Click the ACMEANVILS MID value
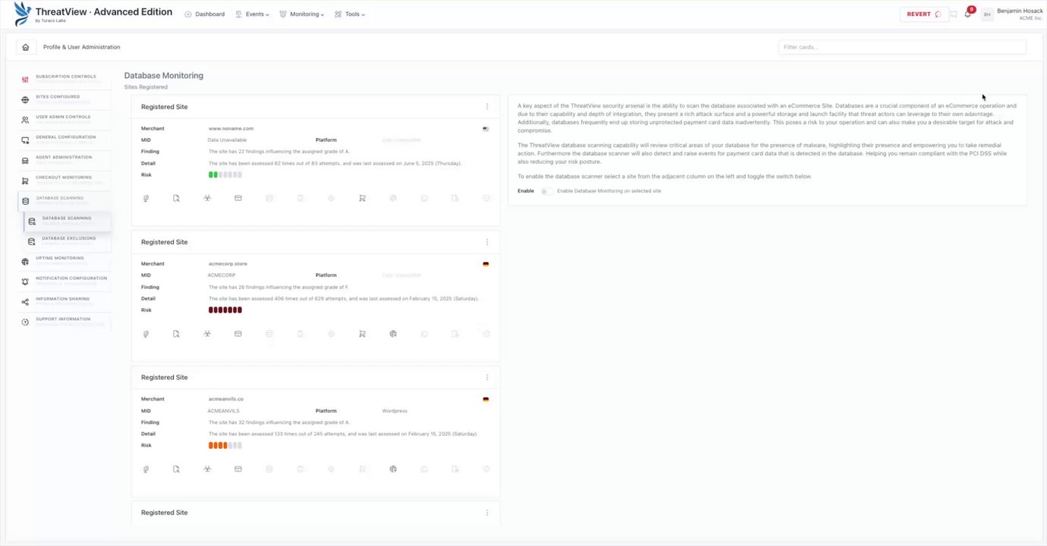Viewport: 1047px width, 546px height. 223,411
